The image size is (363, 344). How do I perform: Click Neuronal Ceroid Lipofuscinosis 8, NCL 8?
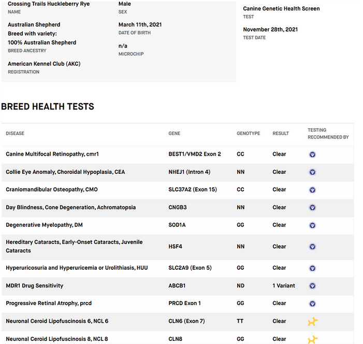coord(57,339)
